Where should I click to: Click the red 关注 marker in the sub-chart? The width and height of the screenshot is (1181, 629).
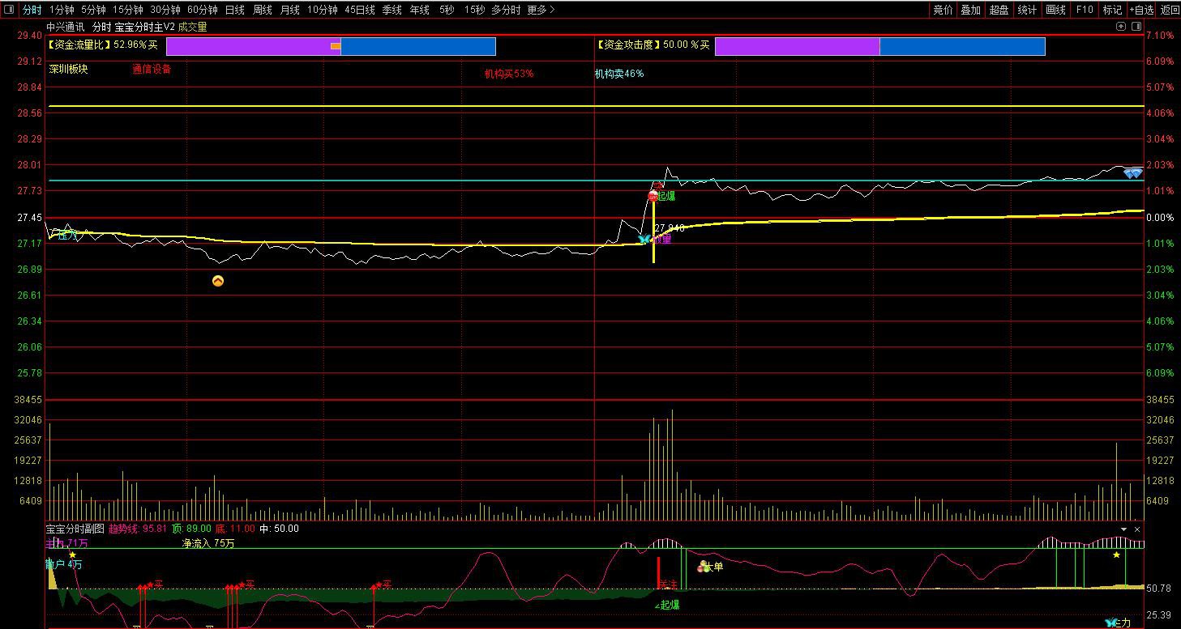pyautogui.click(x=668, y=584)
